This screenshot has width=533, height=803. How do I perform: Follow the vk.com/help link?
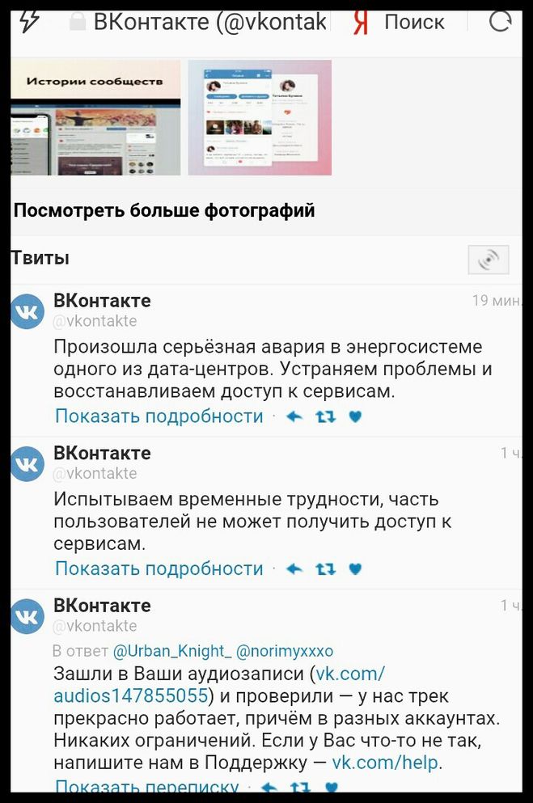386,763
